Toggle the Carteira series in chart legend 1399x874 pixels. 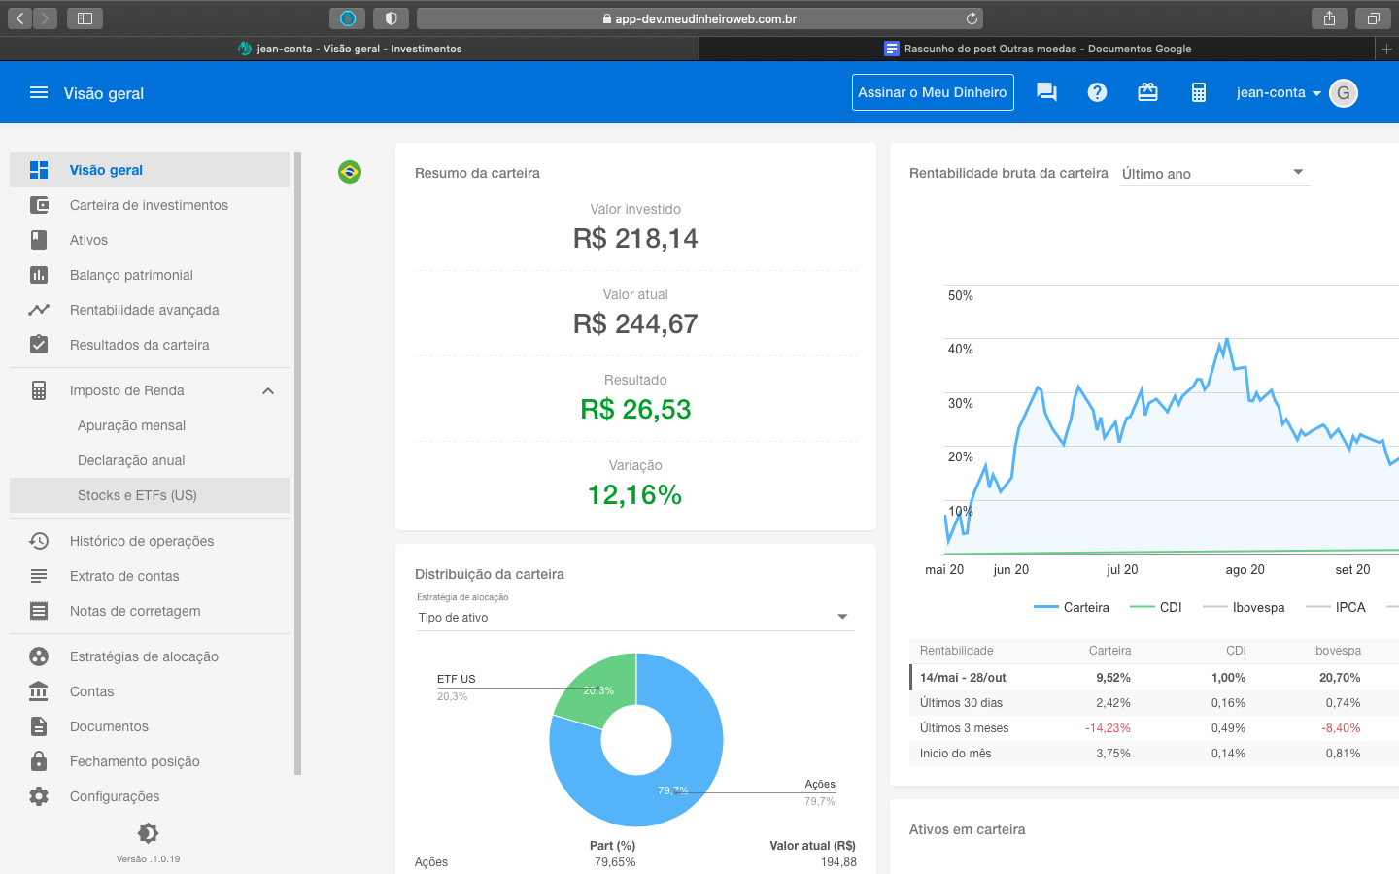tap(1072, 607)
